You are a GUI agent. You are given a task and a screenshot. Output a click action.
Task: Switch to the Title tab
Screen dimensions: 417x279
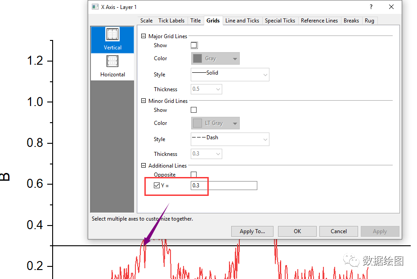coord(196,21)
